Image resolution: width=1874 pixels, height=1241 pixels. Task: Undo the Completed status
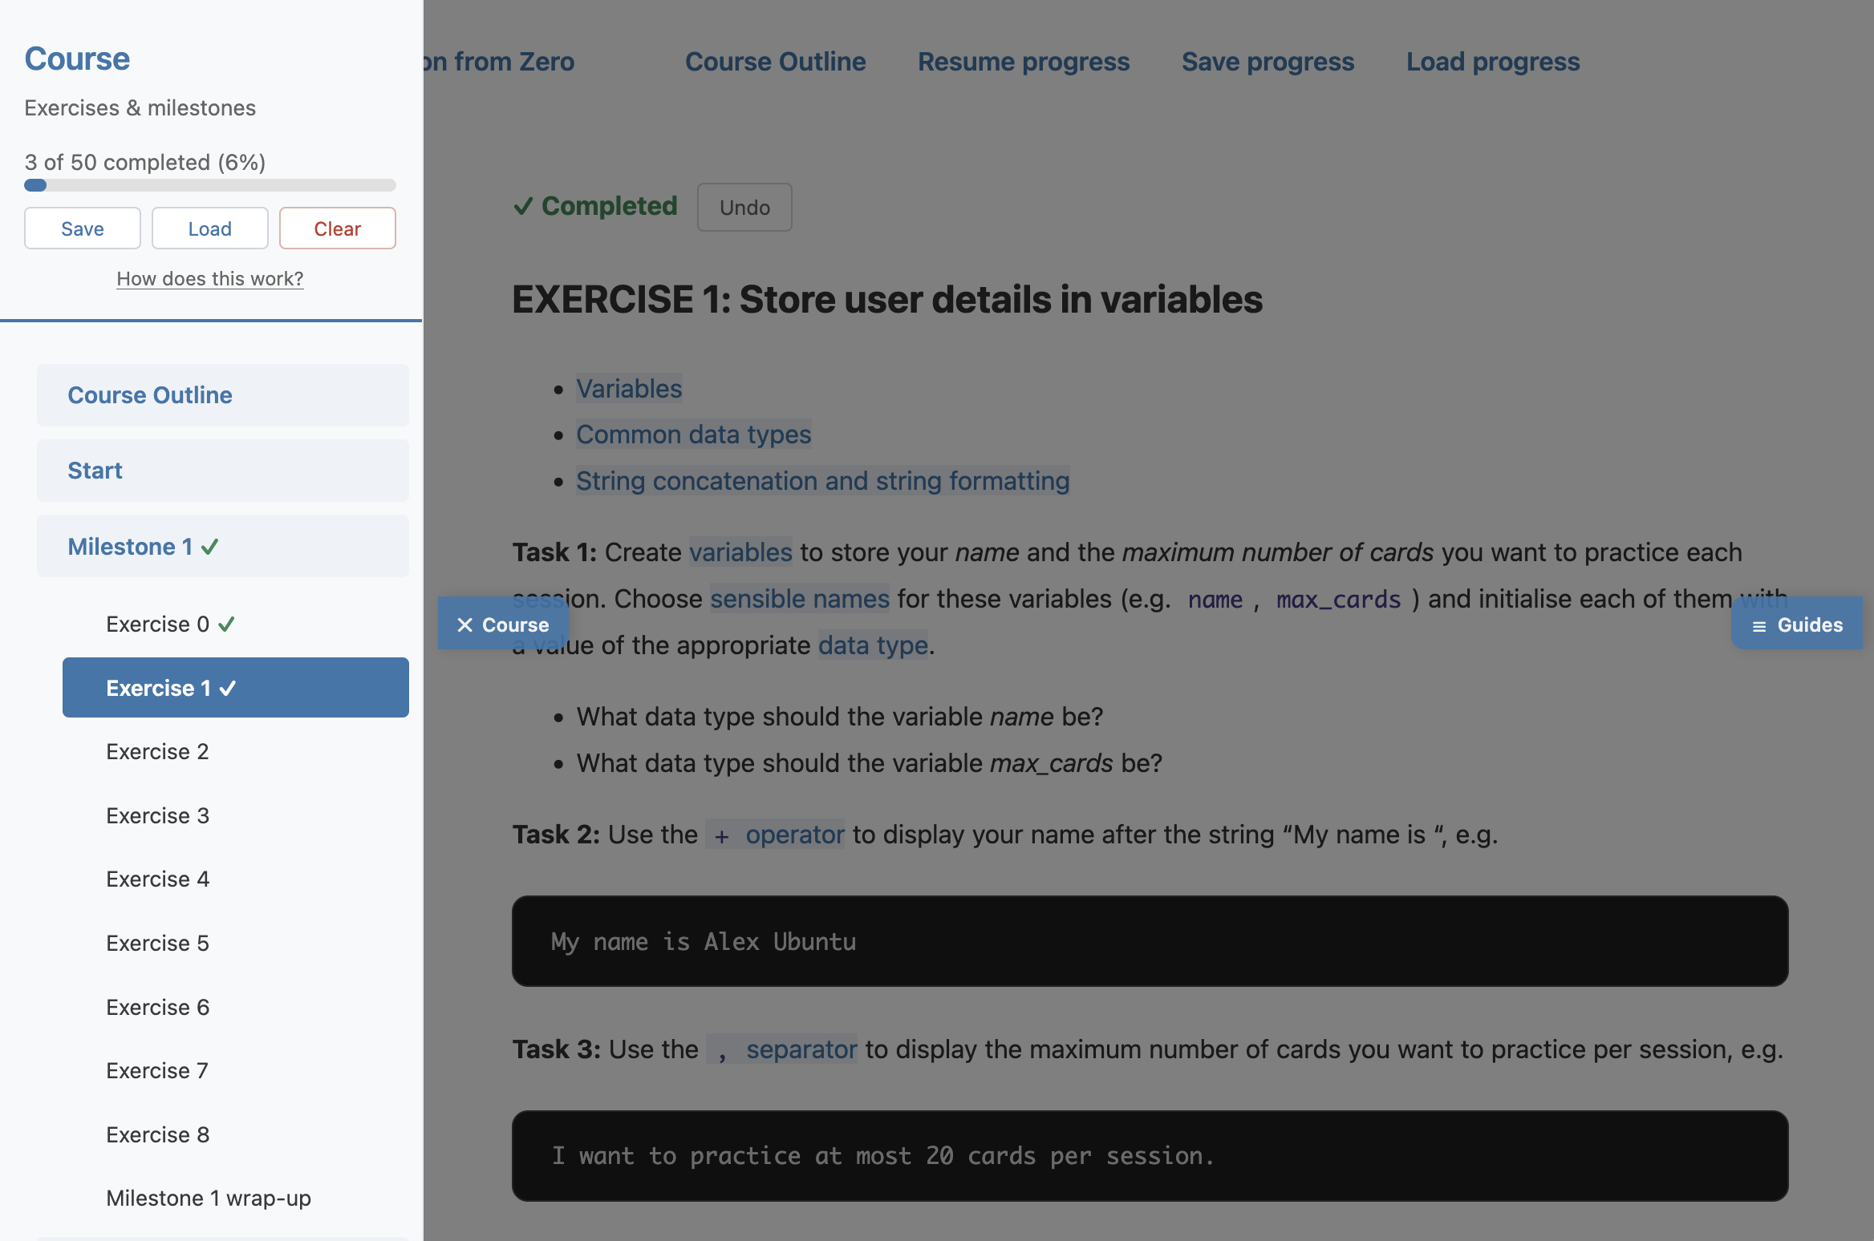coord(744,207)
